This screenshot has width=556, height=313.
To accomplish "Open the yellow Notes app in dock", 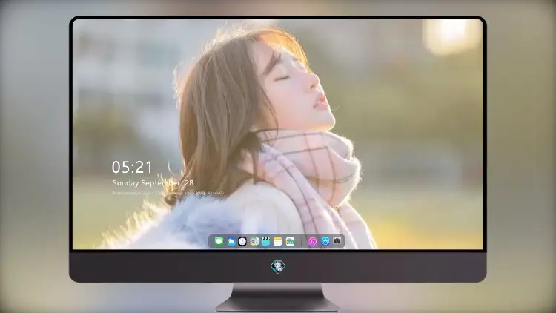I will click(x=278, y=242).
